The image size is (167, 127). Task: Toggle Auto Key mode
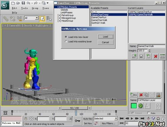(88, 119)
